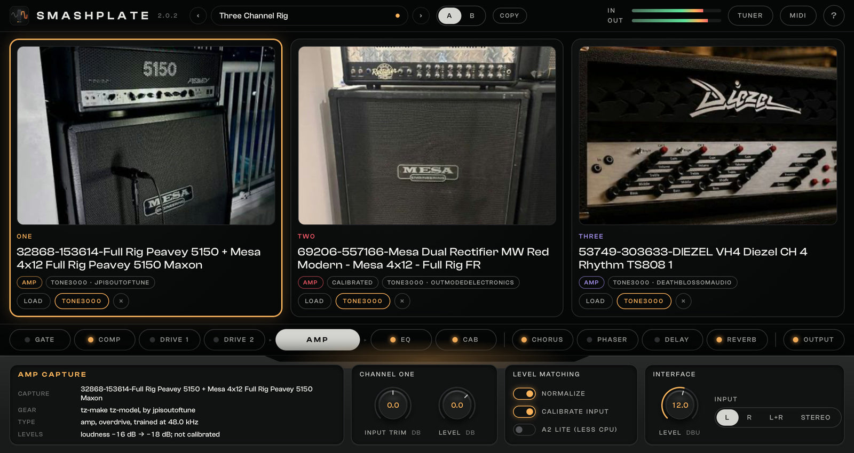Open TONE3000 browser for slot ONE

pyautogui.click(x=82, y=301)
